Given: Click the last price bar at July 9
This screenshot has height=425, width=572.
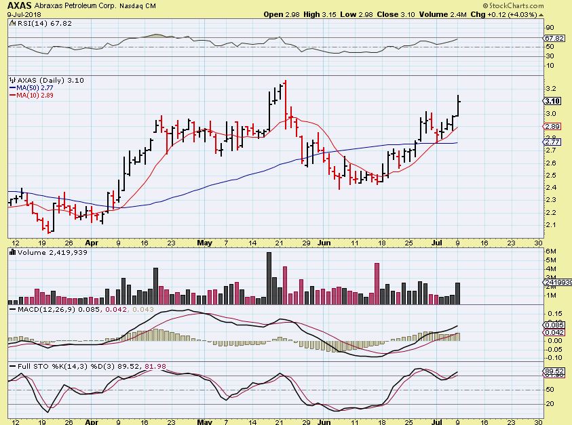Looking at the screenshot, I should pos(458,106).
